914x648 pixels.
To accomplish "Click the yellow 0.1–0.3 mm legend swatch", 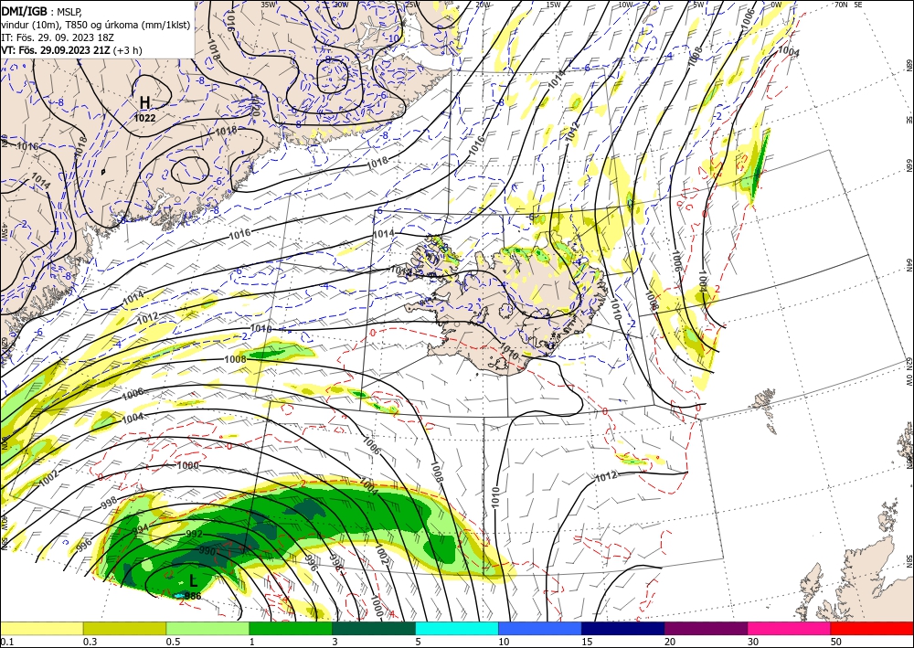I will tap(41, 628).
